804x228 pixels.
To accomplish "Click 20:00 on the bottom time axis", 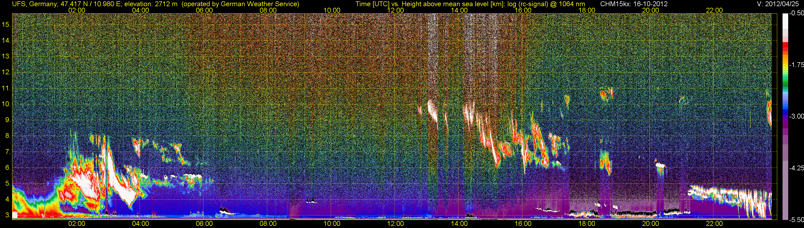I will 650,224.
